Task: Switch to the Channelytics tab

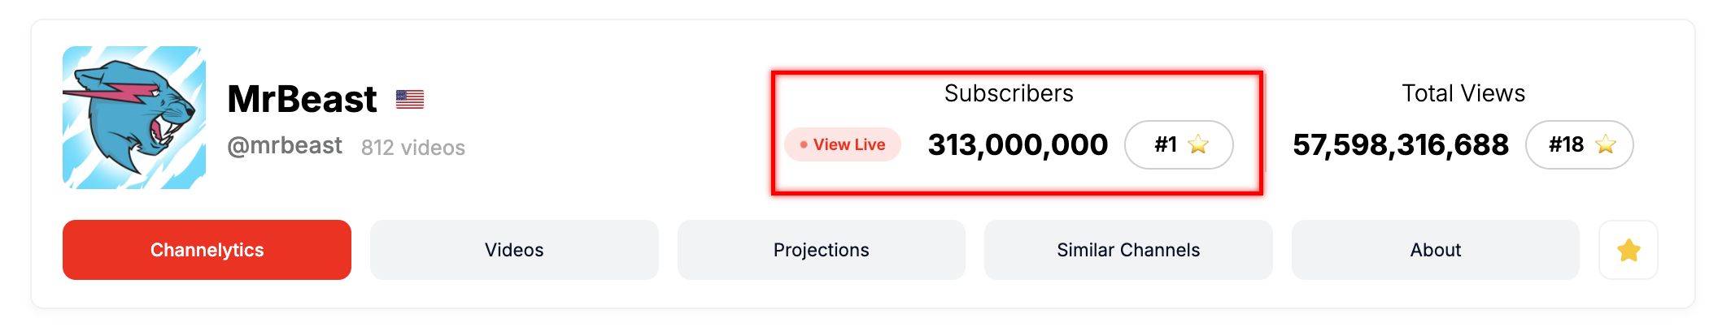Action: [207, 250]
